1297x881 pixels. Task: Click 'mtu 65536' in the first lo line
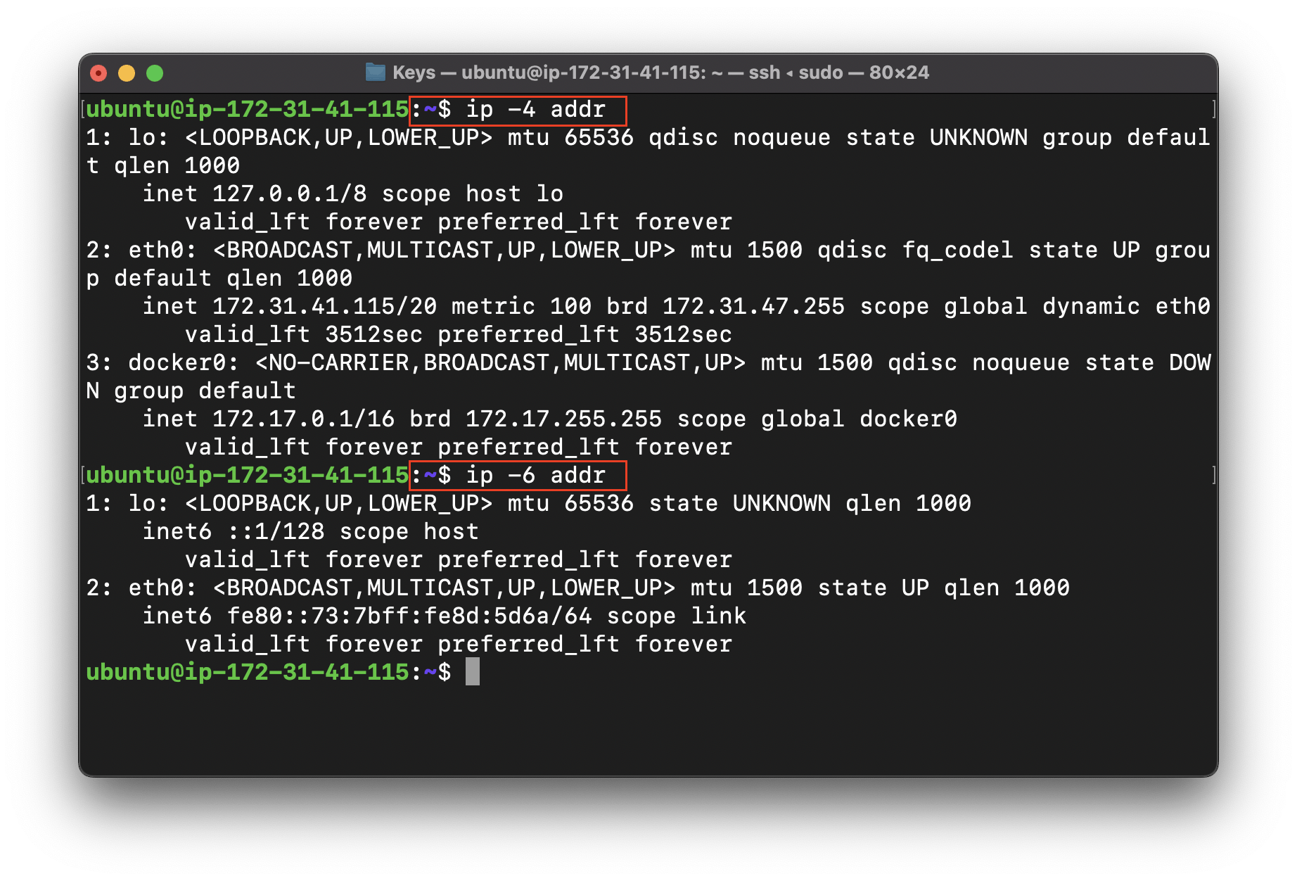570,138
